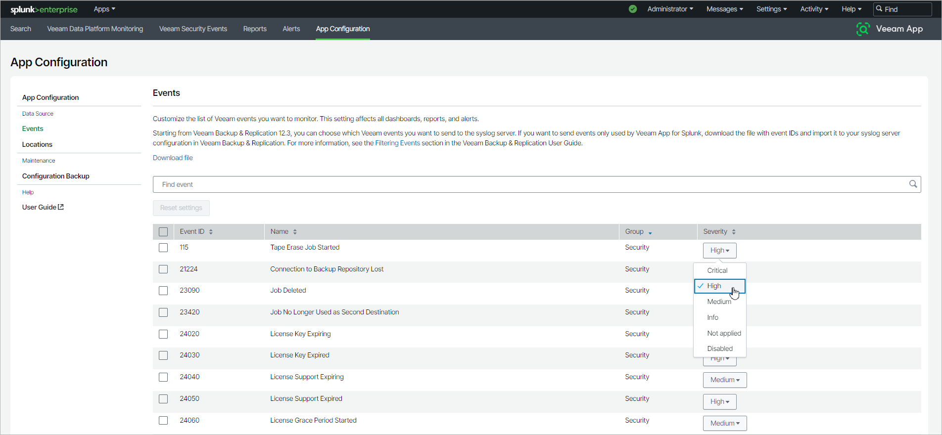Sort by Severity column arrows

(734, 232)
